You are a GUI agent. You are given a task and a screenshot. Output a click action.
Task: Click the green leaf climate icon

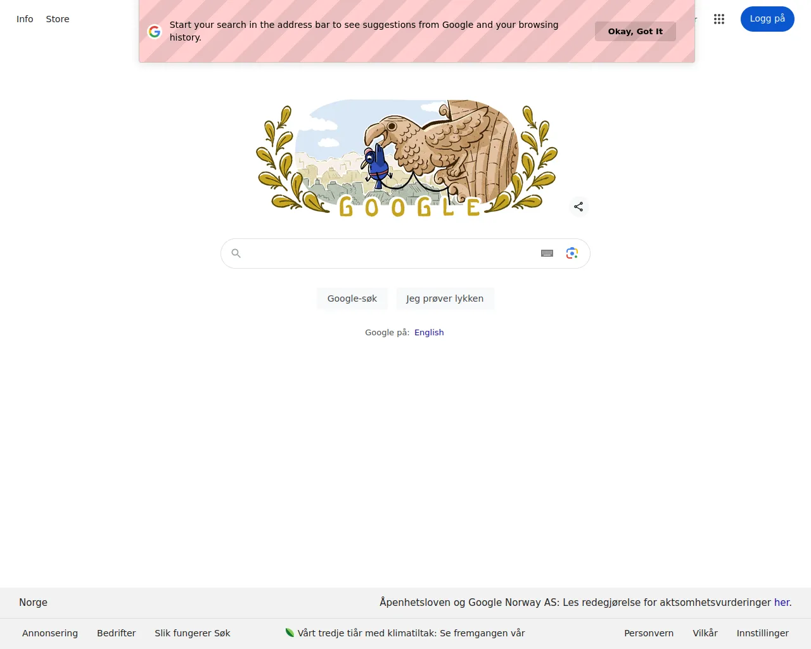point(290,633)
